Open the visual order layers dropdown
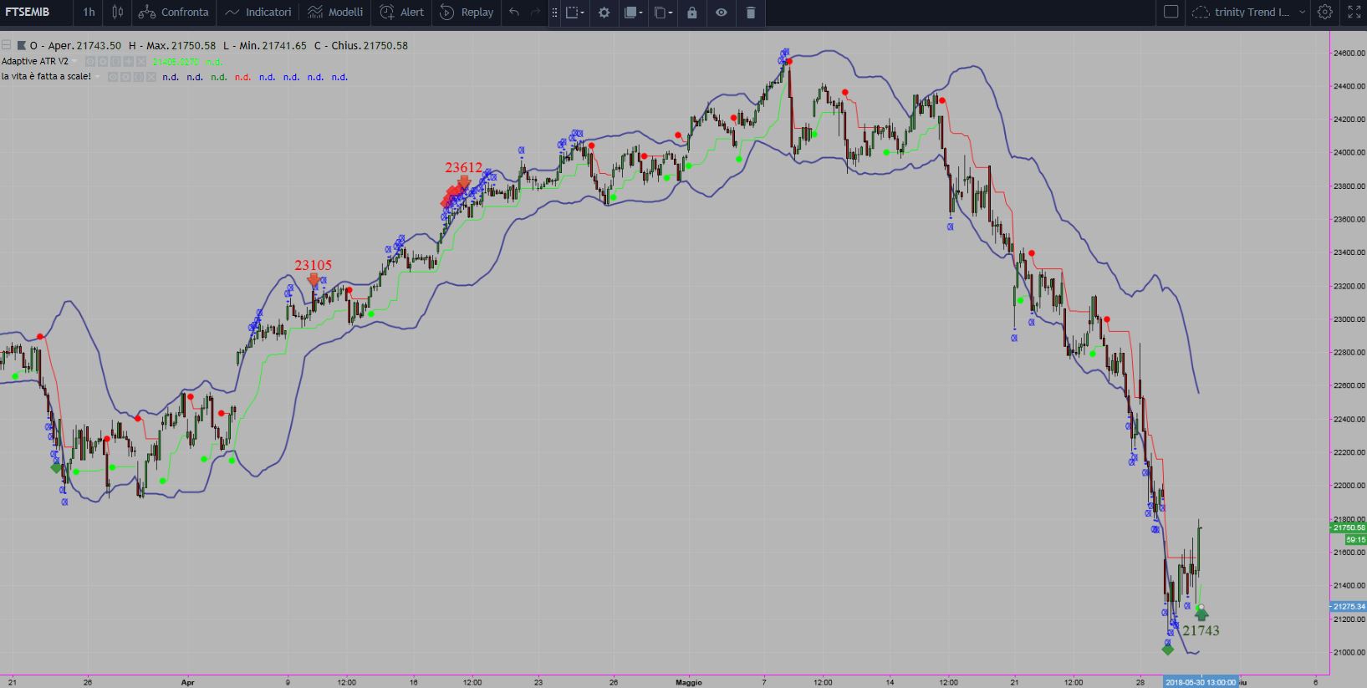 634,13
